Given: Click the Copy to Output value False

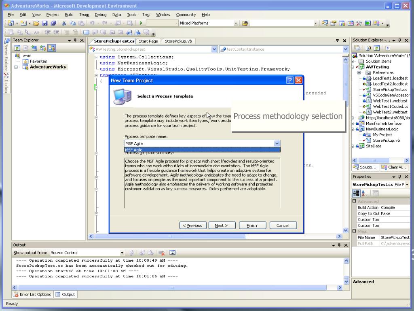Looking at the screenshot, I should point(395,214).
